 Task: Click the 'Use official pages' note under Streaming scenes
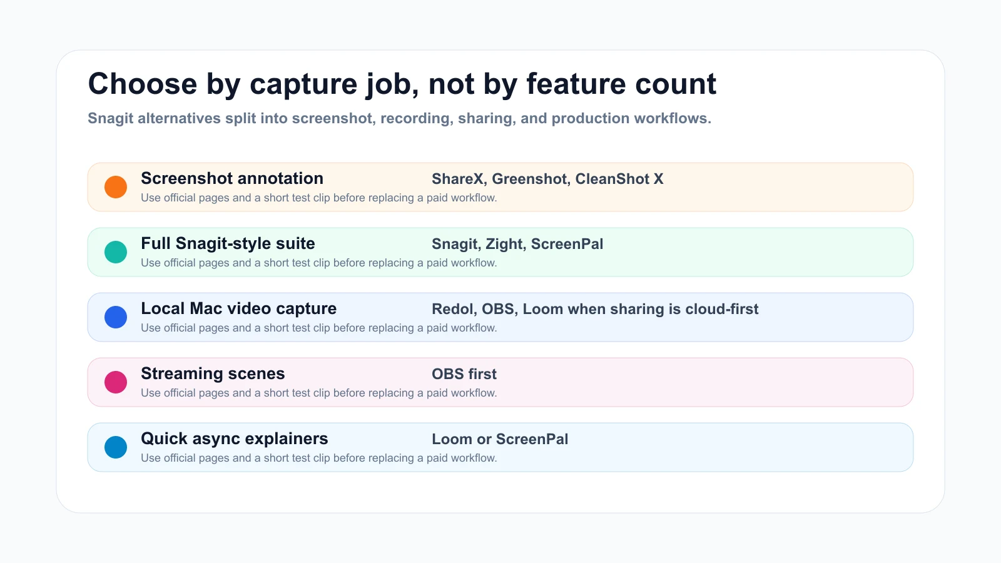point(319,393)
